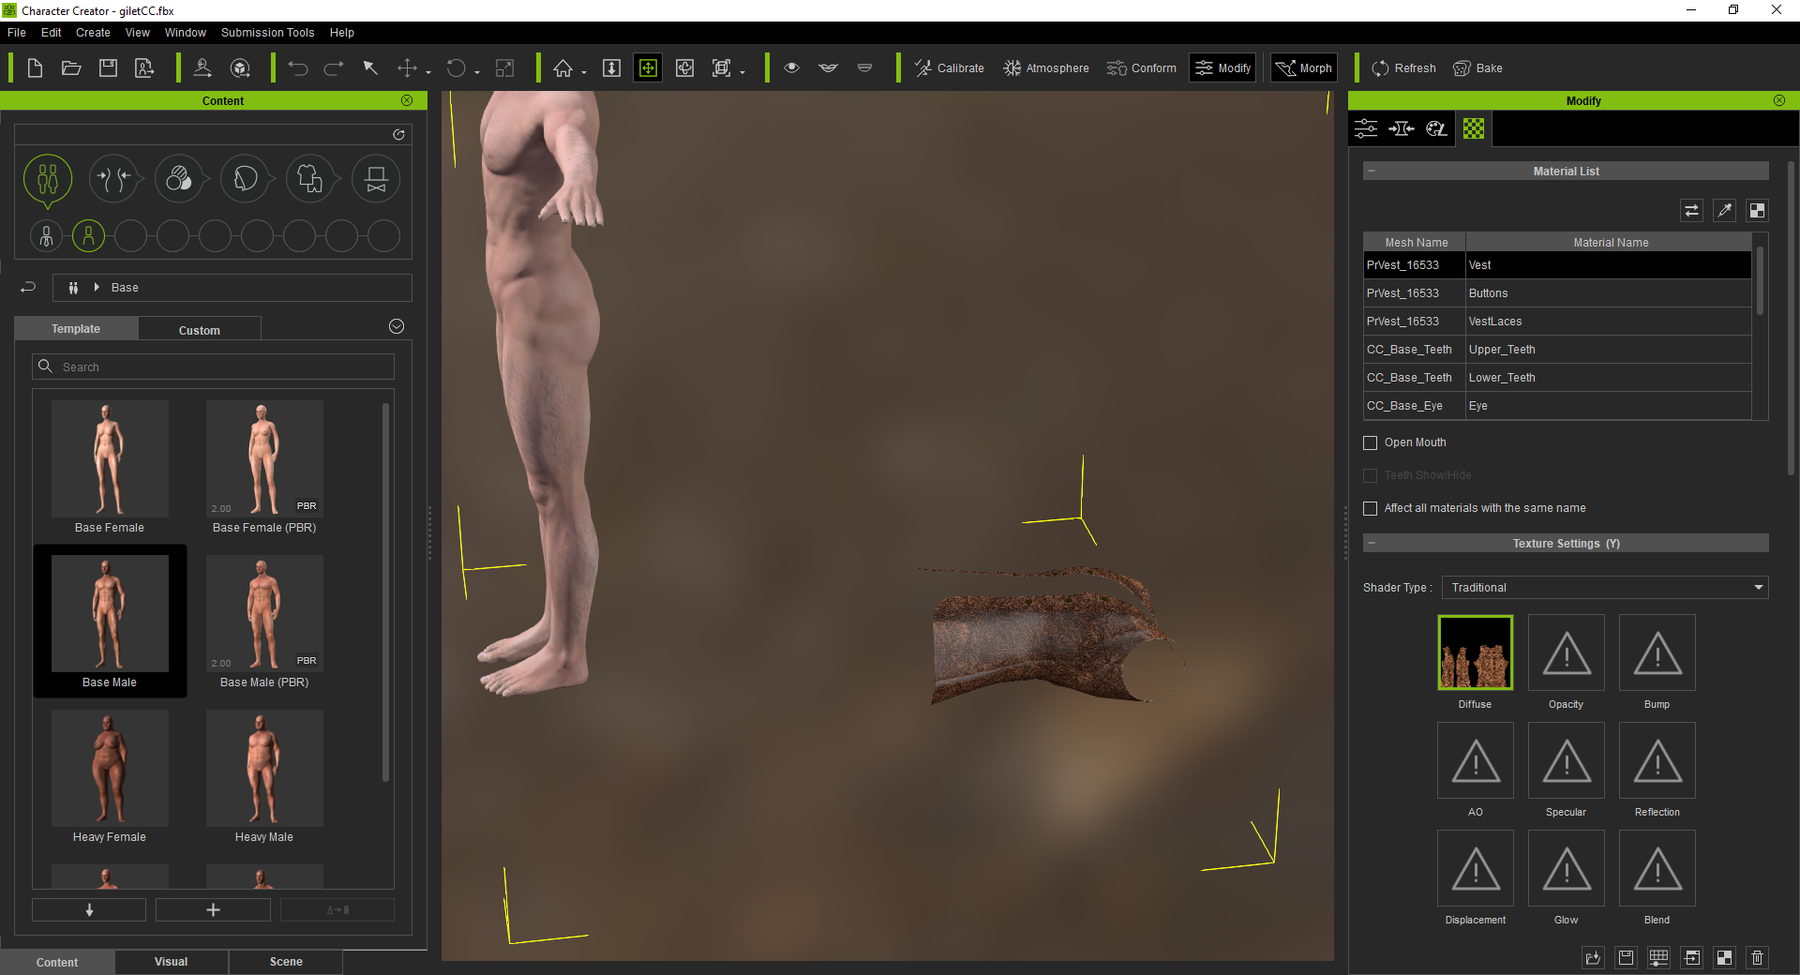The image size is (1800, 975).
Task: Expand the content options chevron circle
Action: point(397,326)
